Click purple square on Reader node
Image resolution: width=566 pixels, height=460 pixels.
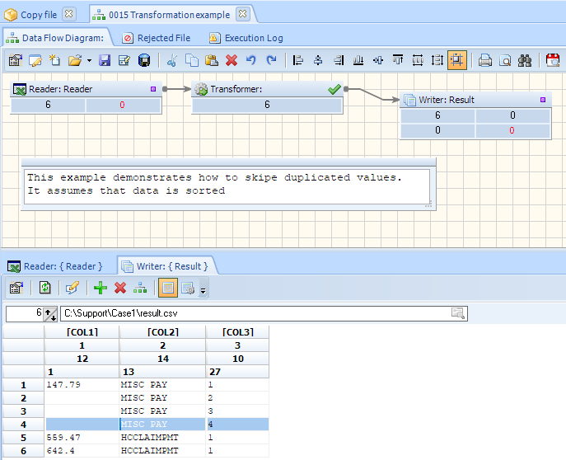pyautogui.click(x=153, y=89)
